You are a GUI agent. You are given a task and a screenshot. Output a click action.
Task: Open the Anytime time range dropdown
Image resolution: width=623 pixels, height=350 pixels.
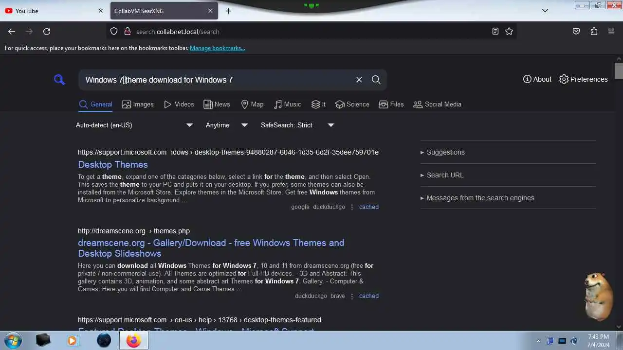(x=227, y=125)
